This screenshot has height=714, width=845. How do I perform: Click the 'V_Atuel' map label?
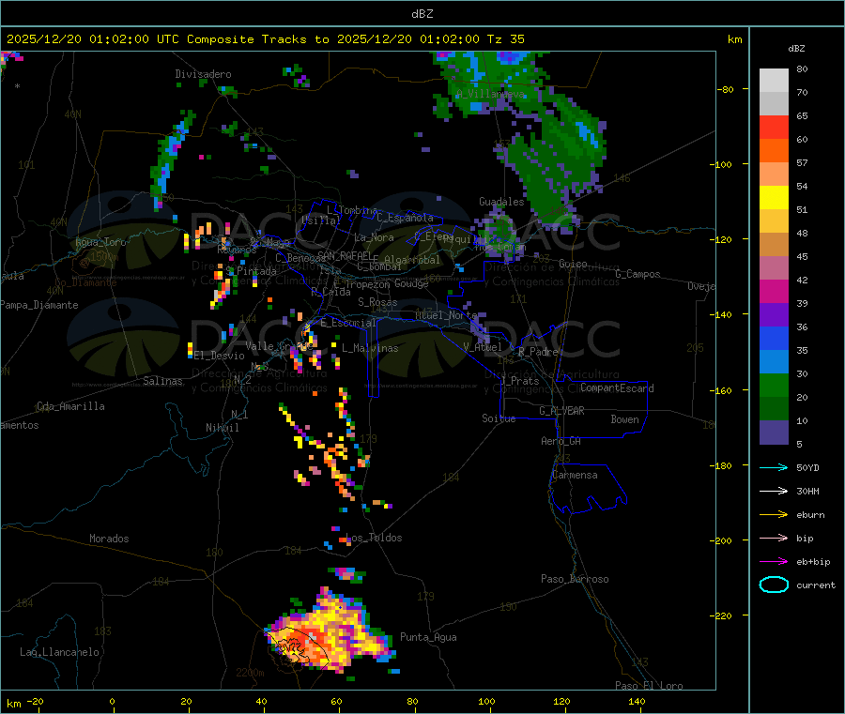tap(483, 347)
